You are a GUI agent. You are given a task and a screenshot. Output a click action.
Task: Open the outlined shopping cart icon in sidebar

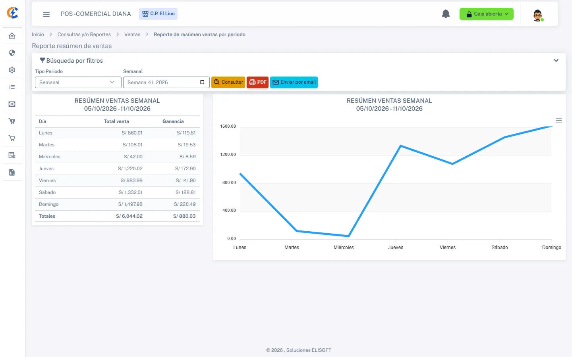click(x=12, y=138)
